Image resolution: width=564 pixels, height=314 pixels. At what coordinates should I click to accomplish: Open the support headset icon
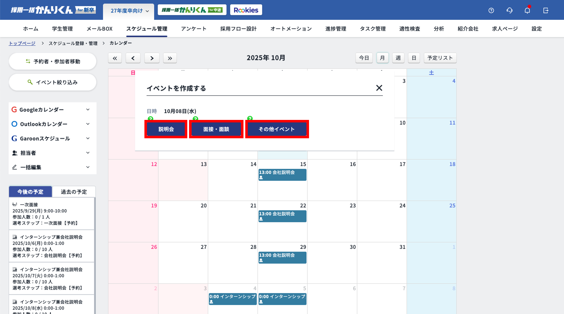509,10
